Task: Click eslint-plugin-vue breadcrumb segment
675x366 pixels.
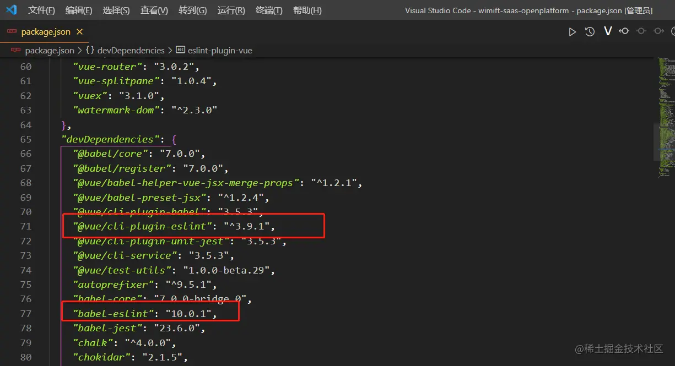Action: [x=220, y=50]
